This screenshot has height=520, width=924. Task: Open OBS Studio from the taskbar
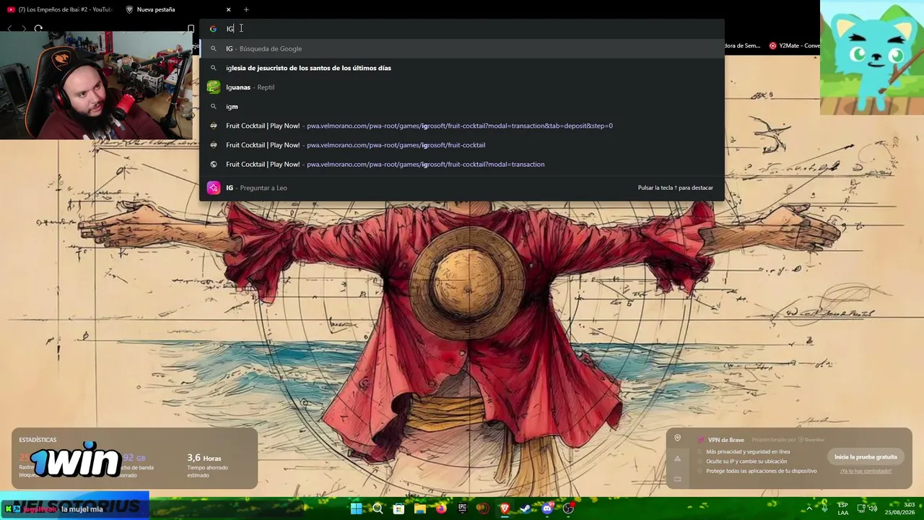pyautogui.click(x=568, y=508)
